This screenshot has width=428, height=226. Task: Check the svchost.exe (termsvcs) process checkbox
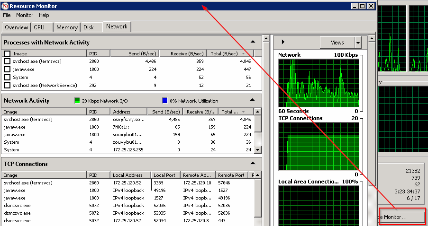[x=7, y=61]
